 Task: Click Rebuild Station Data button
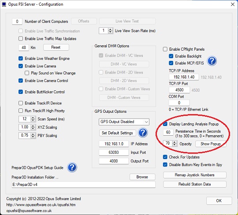(195, 184)
